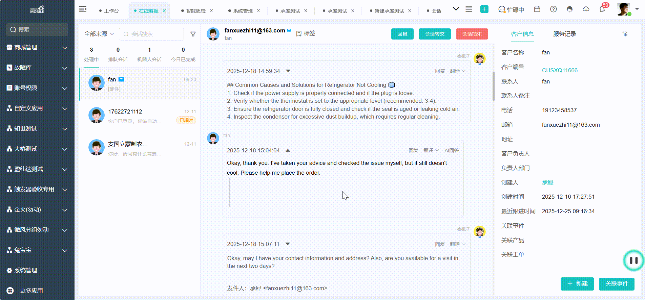Click fan's avatar in chat header

click(x=213, y=34)
